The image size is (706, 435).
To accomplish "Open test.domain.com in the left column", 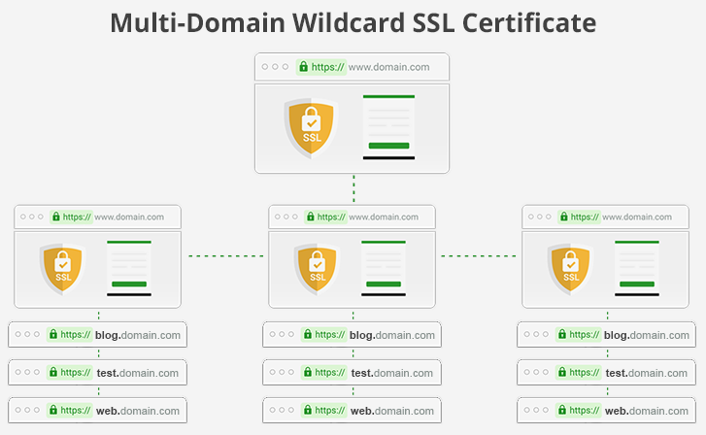I will pyautogui.click(x=137, y=373).
